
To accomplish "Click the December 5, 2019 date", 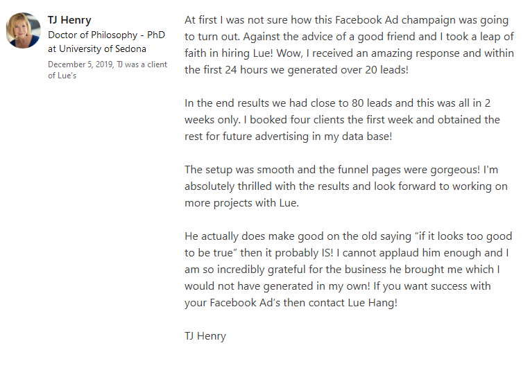I will pyautogui.click(x=80, y=64).
